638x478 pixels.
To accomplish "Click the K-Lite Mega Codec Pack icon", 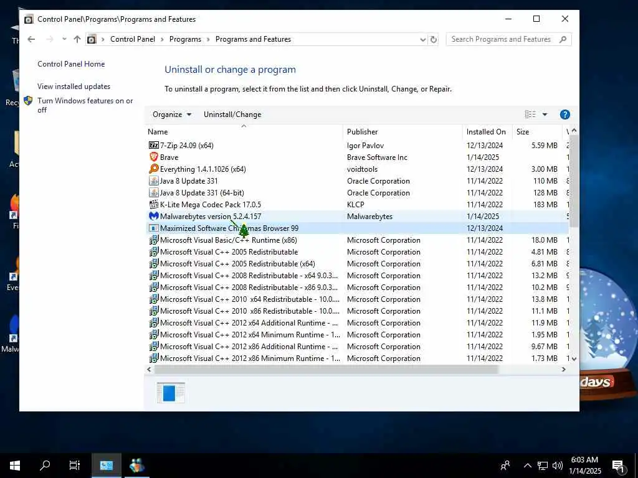I will click(x=153, y=204).
